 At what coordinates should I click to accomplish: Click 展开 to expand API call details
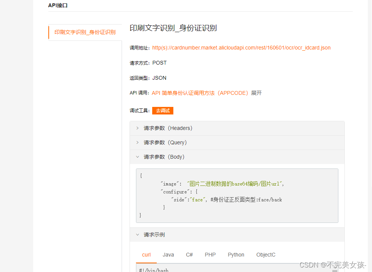click(x=256, y=93)
